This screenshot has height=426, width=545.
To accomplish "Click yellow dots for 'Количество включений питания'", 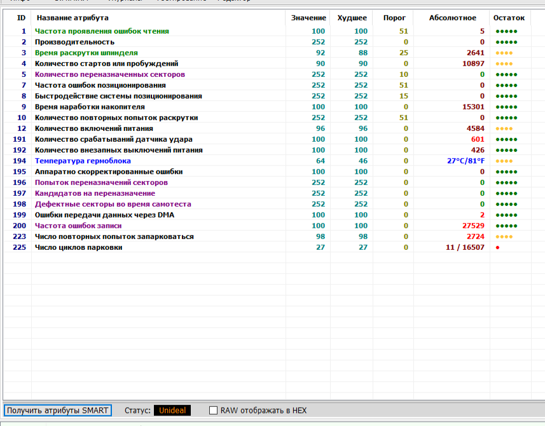I will (x=504, y=128).
